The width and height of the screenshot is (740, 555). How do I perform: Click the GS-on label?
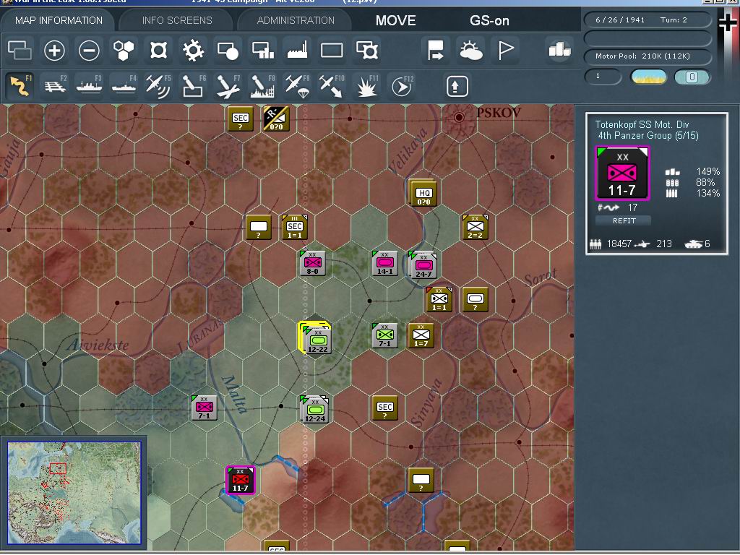click(489, 20)
